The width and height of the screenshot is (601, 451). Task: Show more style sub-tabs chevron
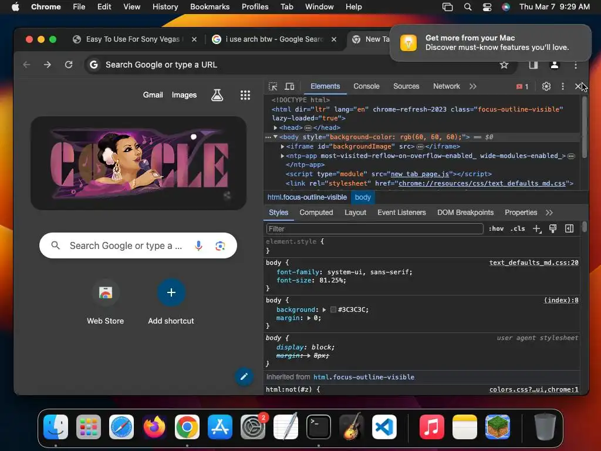tap(549, 213)
